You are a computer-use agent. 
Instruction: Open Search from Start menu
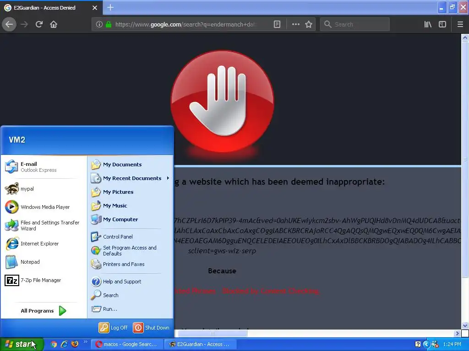point(131,295)
